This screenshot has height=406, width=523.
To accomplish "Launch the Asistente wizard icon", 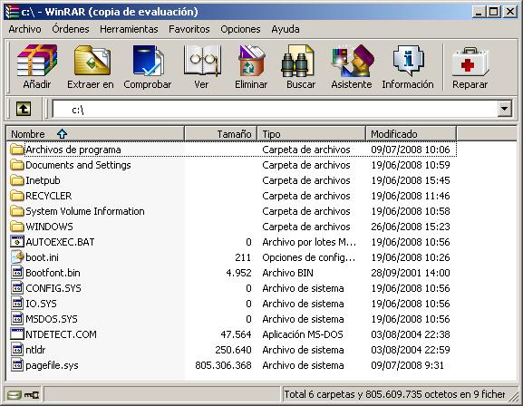I will coord(353,61).
